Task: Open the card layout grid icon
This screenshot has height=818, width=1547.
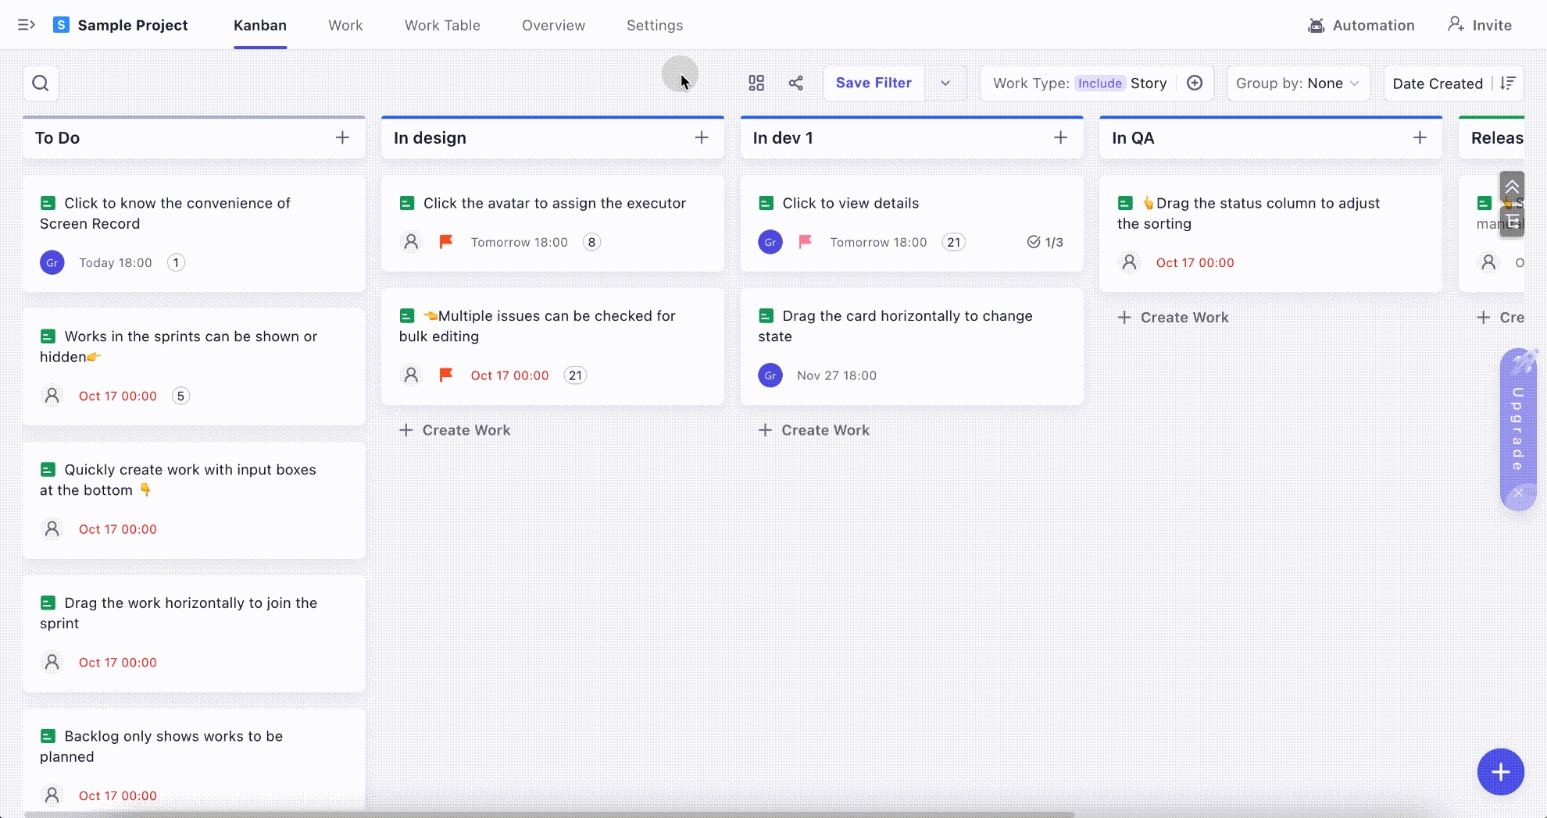Action: [756, 84]
